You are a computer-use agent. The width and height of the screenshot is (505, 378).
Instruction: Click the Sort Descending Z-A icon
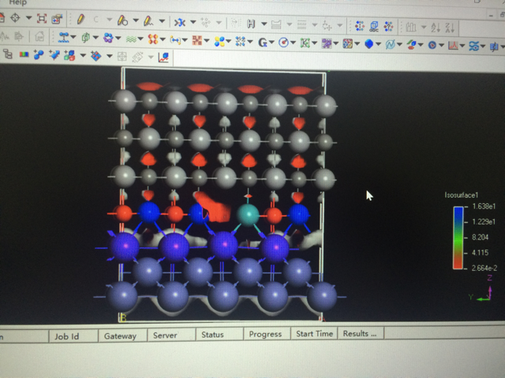coord(450,28)
